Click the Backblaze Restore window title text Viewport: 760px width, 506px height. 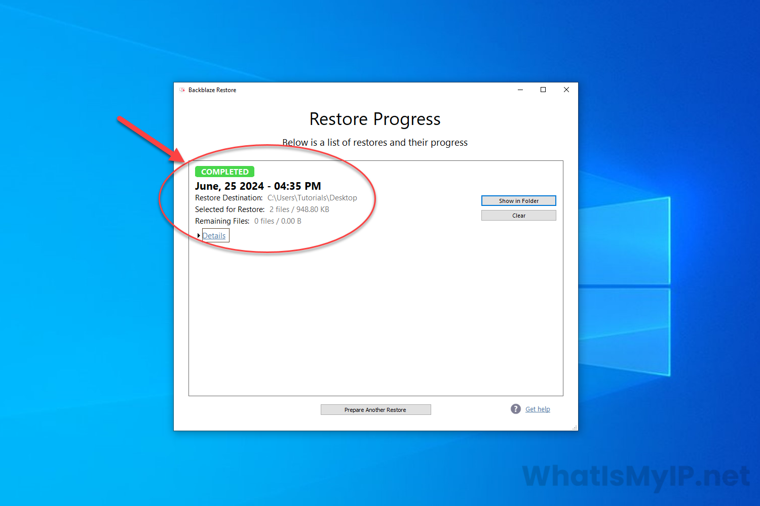(212, 90)
